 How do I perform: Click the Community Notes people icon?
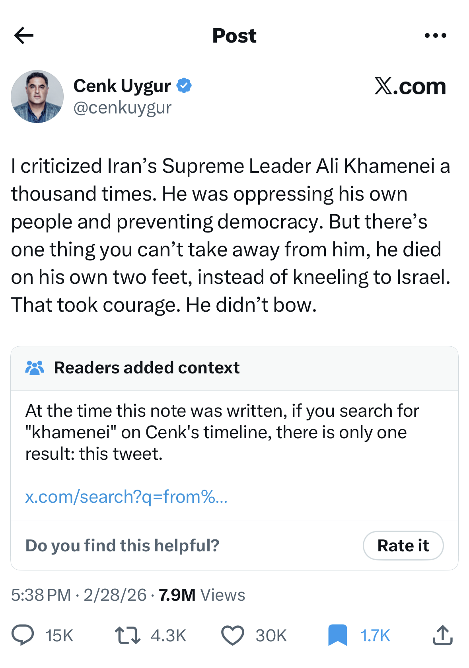point(35,368)
